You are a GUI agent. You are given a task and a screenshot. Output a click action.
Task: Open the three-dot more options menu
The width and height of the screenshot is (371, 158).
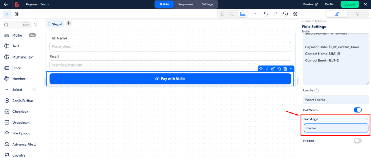tap(255, 14)
